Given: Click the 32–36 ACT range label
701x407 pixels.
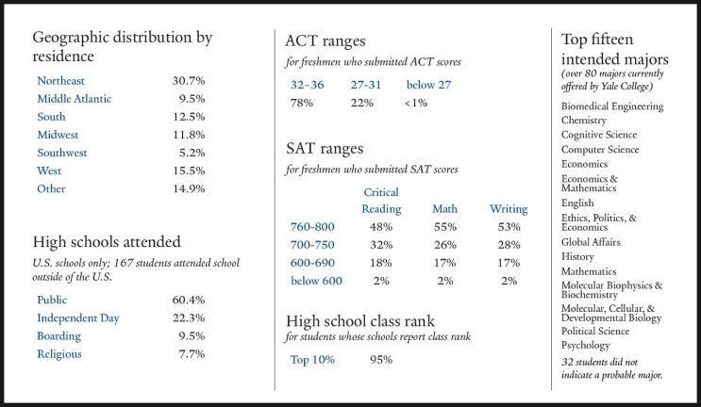Looking at the screenshot, I should point(308,85).
